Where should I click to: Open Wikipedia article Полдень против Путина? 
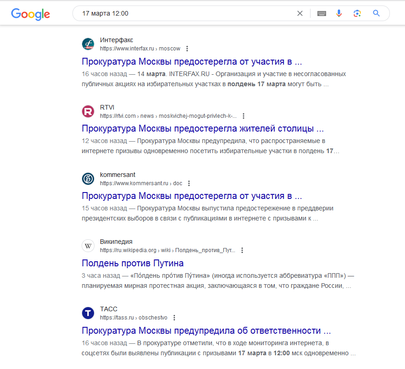[133, 263]
